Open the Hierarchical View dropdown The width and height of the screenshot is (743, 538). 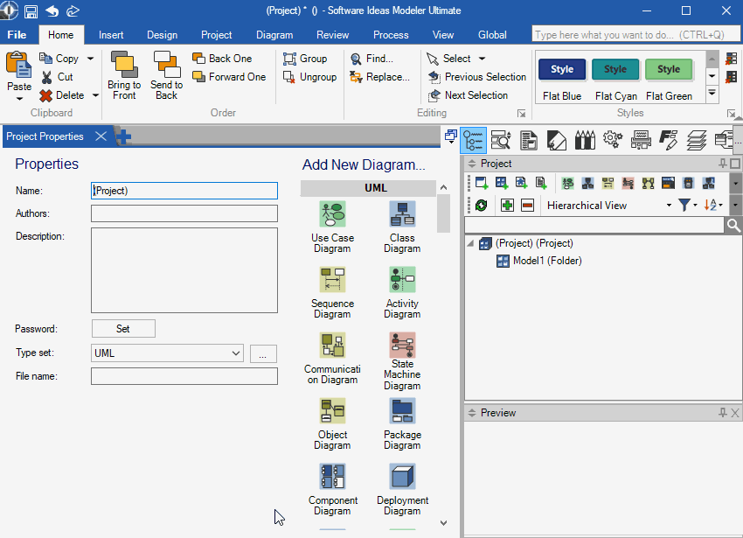click(669, 206)
